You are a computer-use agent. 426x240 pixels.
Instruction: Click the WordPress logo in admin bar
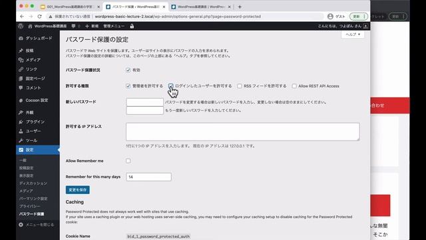(21, 26)
